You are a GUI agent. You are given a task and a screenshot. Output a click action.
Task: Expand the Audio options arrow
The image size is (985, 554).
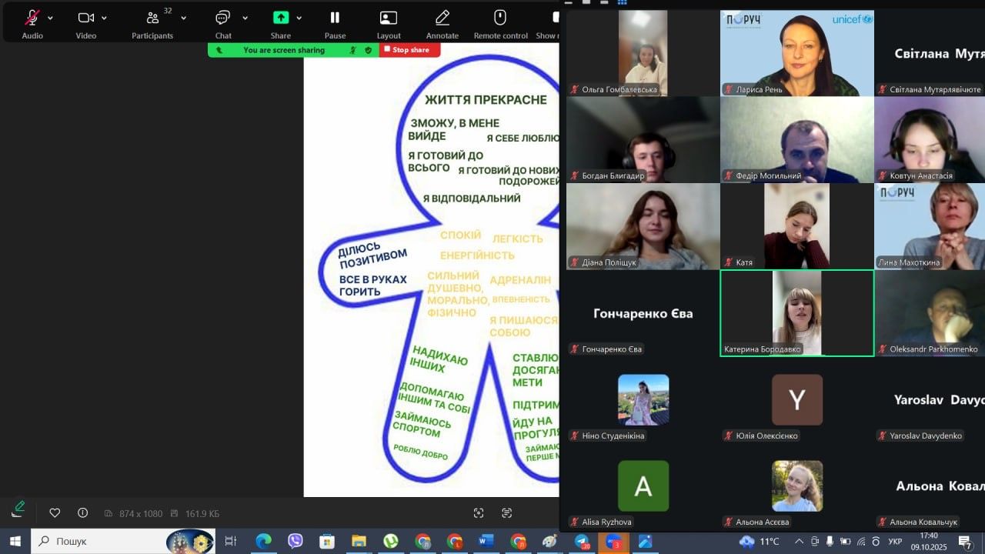(51, 18)
